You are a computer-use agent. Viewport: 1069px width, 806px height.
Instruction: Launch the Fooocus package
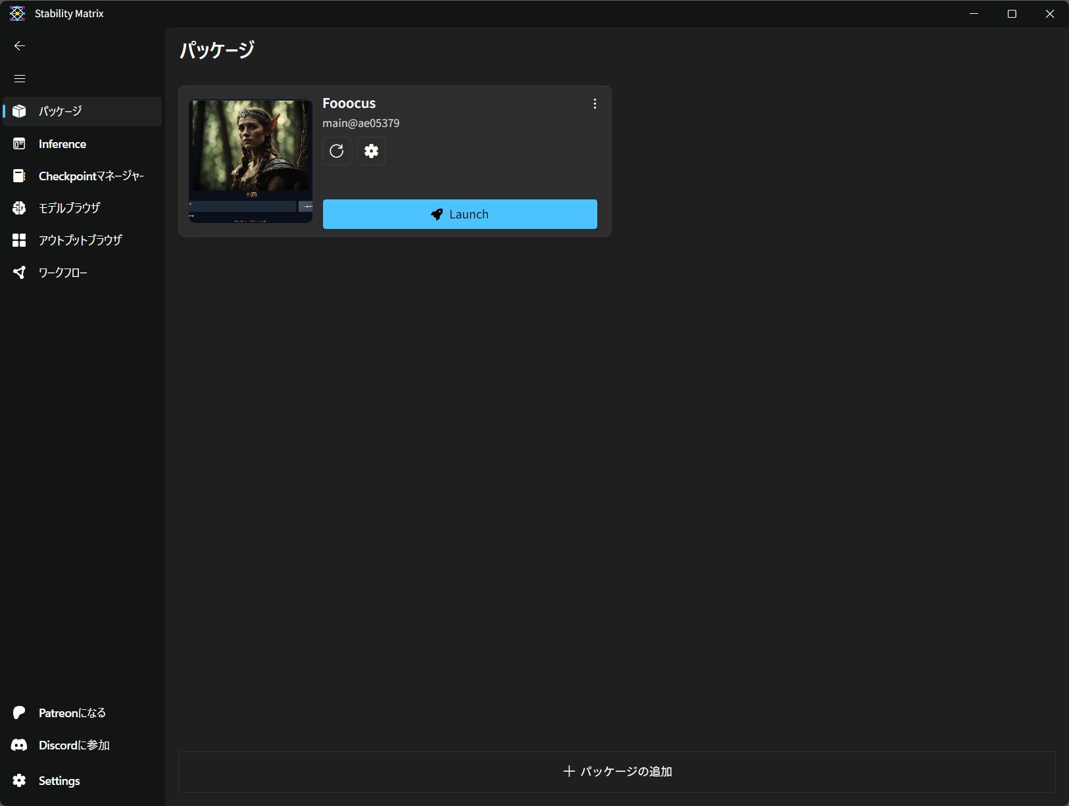click(460, 214)
